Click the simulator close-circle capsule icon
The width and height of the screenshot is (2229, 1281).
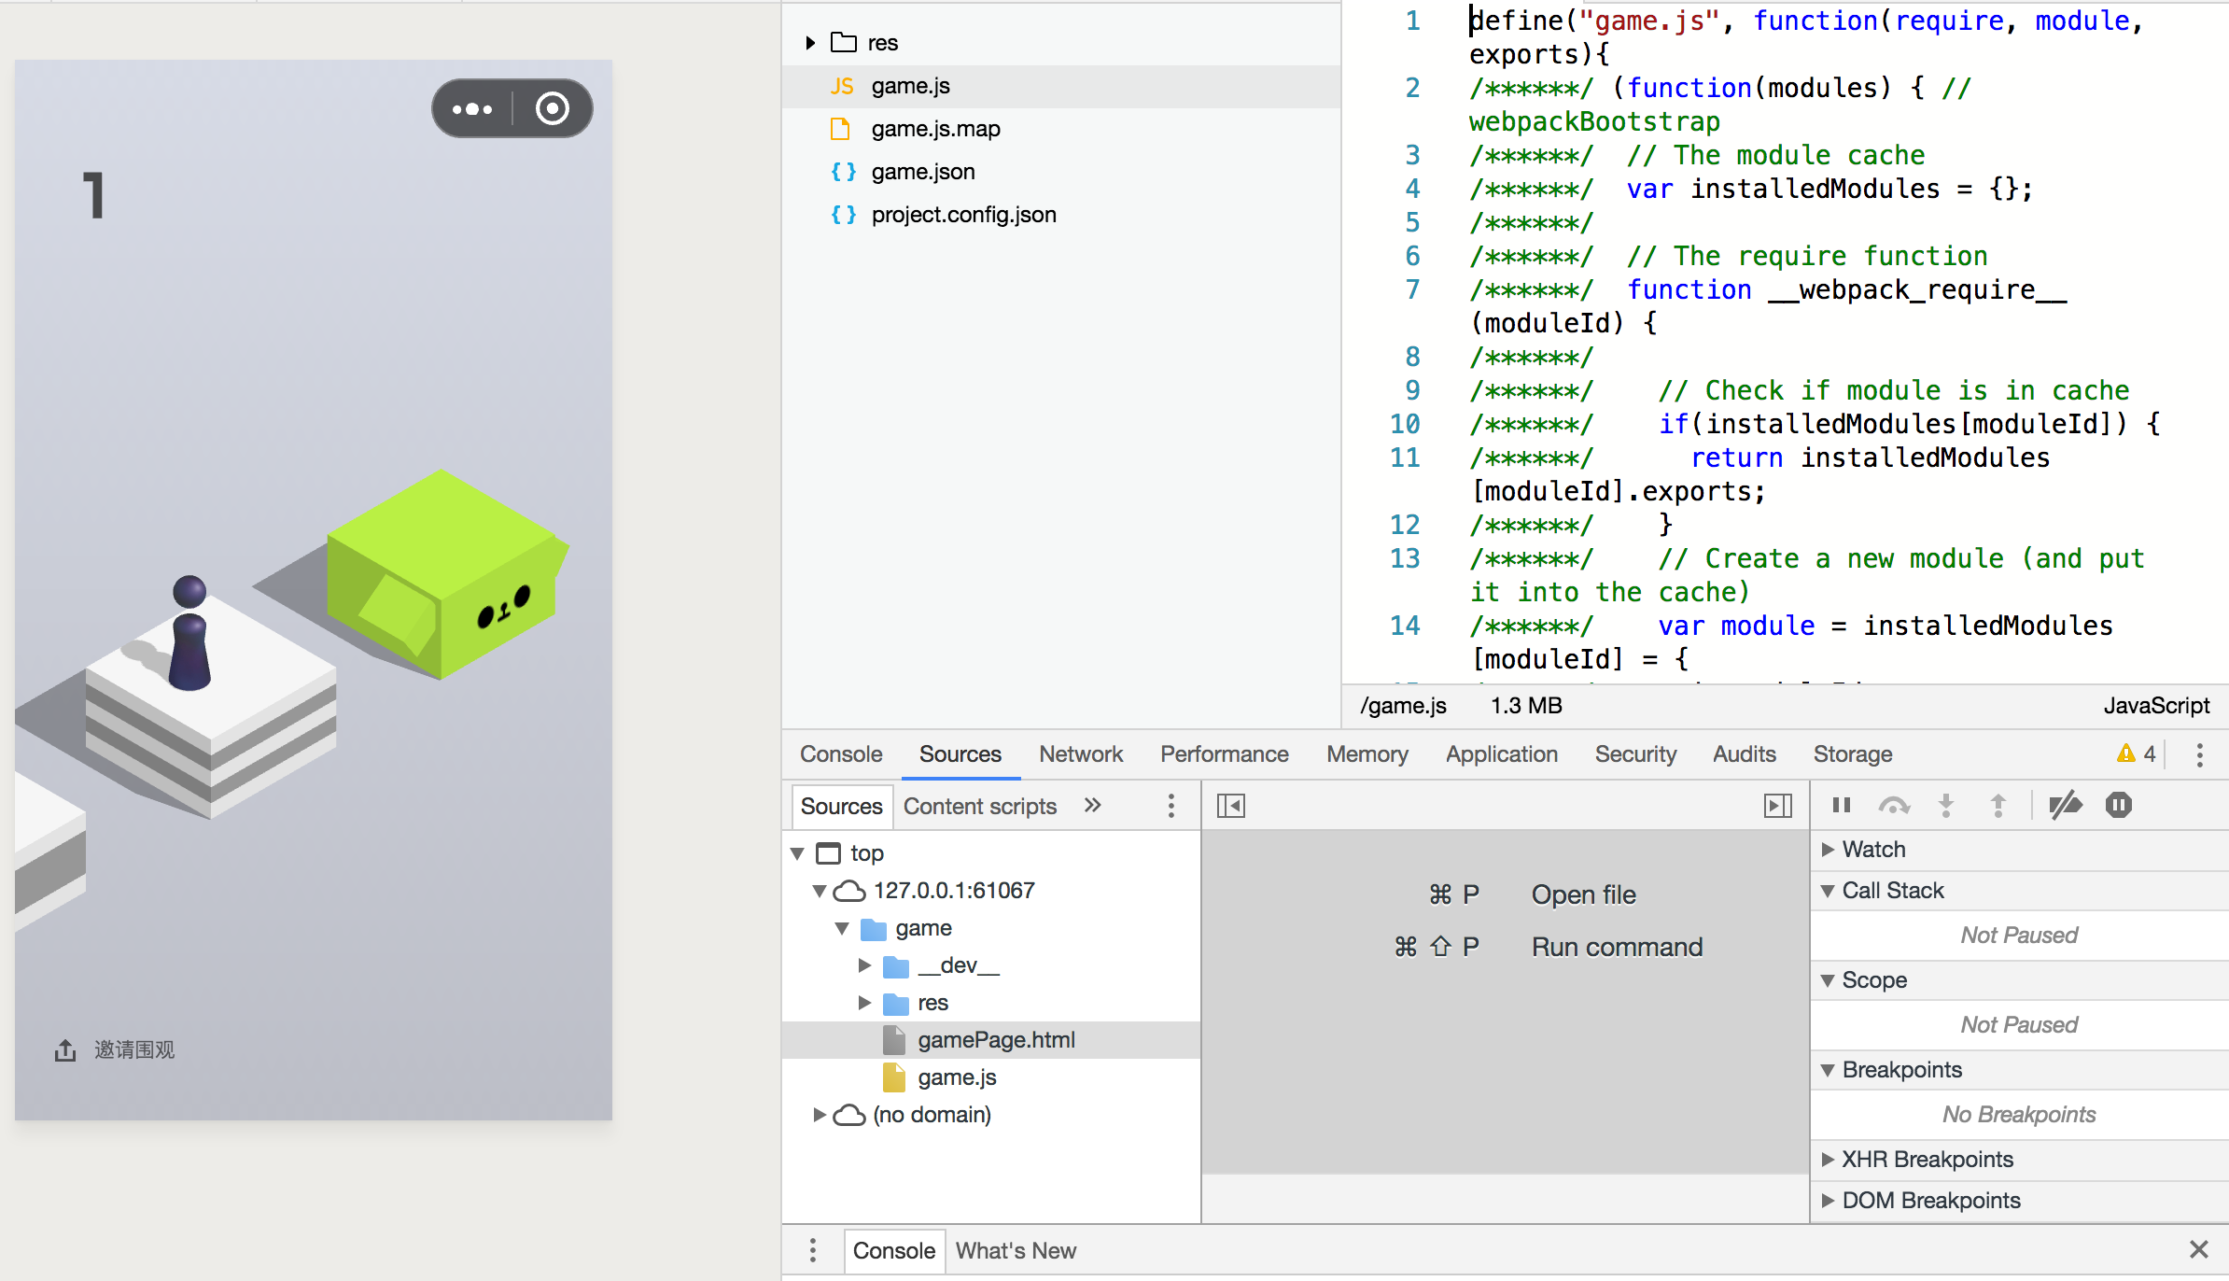[x=553, y=109]
